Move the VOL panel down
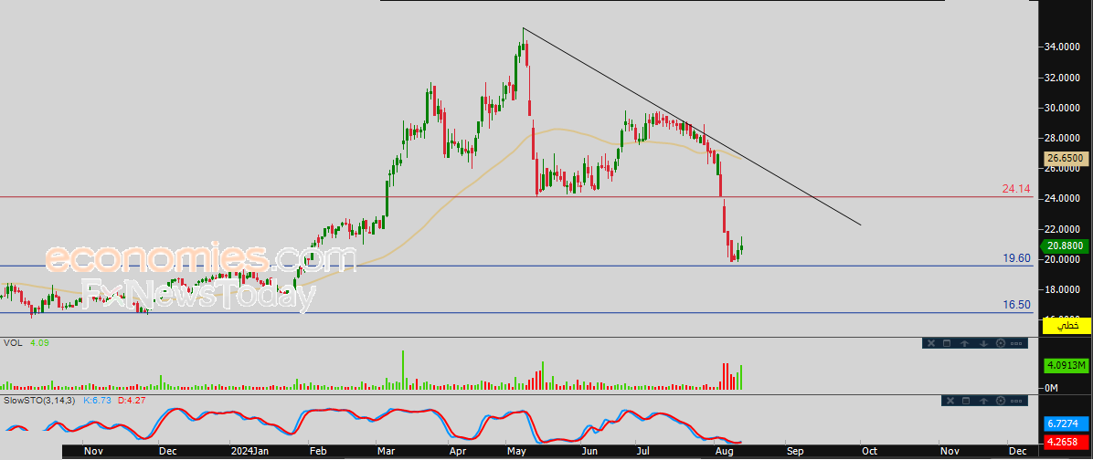The width and height of the screenshot is (1093, 460). click(983, 343)
